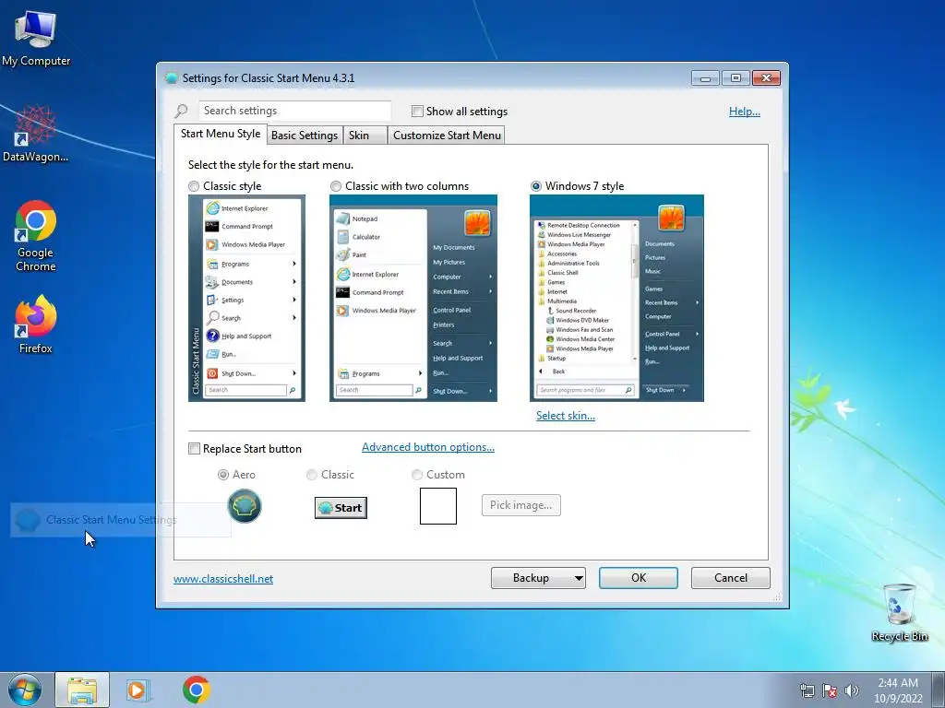Viewport: 945px width, 708px height.
Task: Select Classic with two columns option
Action: click(x=336, y=186)
